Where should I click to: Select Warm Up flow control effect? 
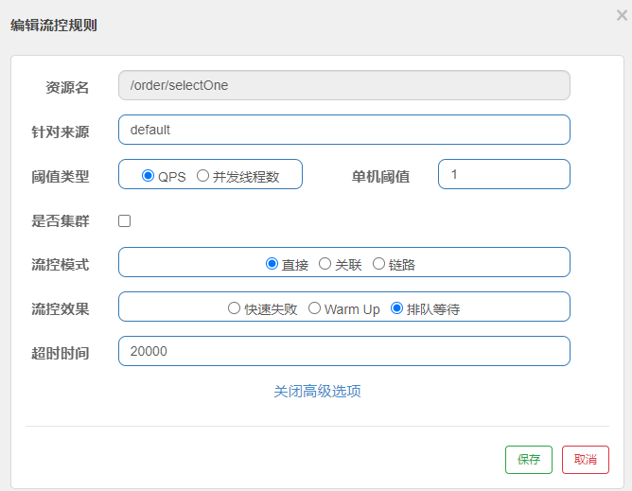tap(314, 308)
